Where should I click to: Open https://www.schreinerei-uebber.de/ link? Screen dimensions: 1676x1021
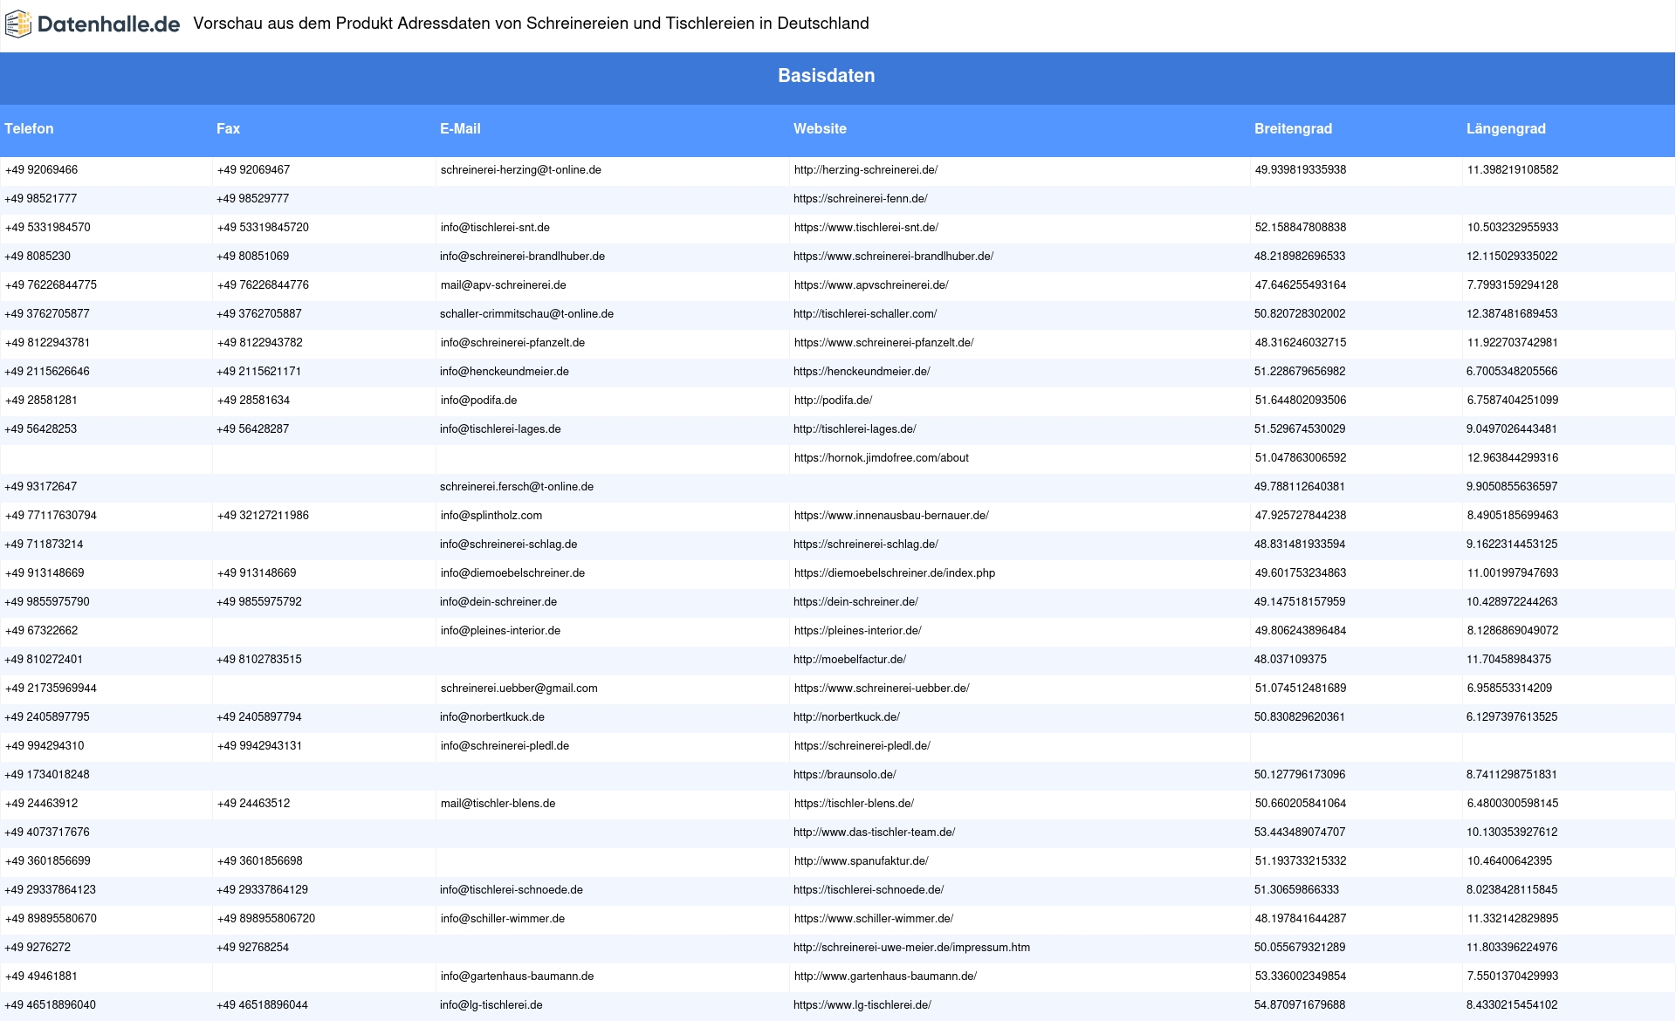coord(882,689)
